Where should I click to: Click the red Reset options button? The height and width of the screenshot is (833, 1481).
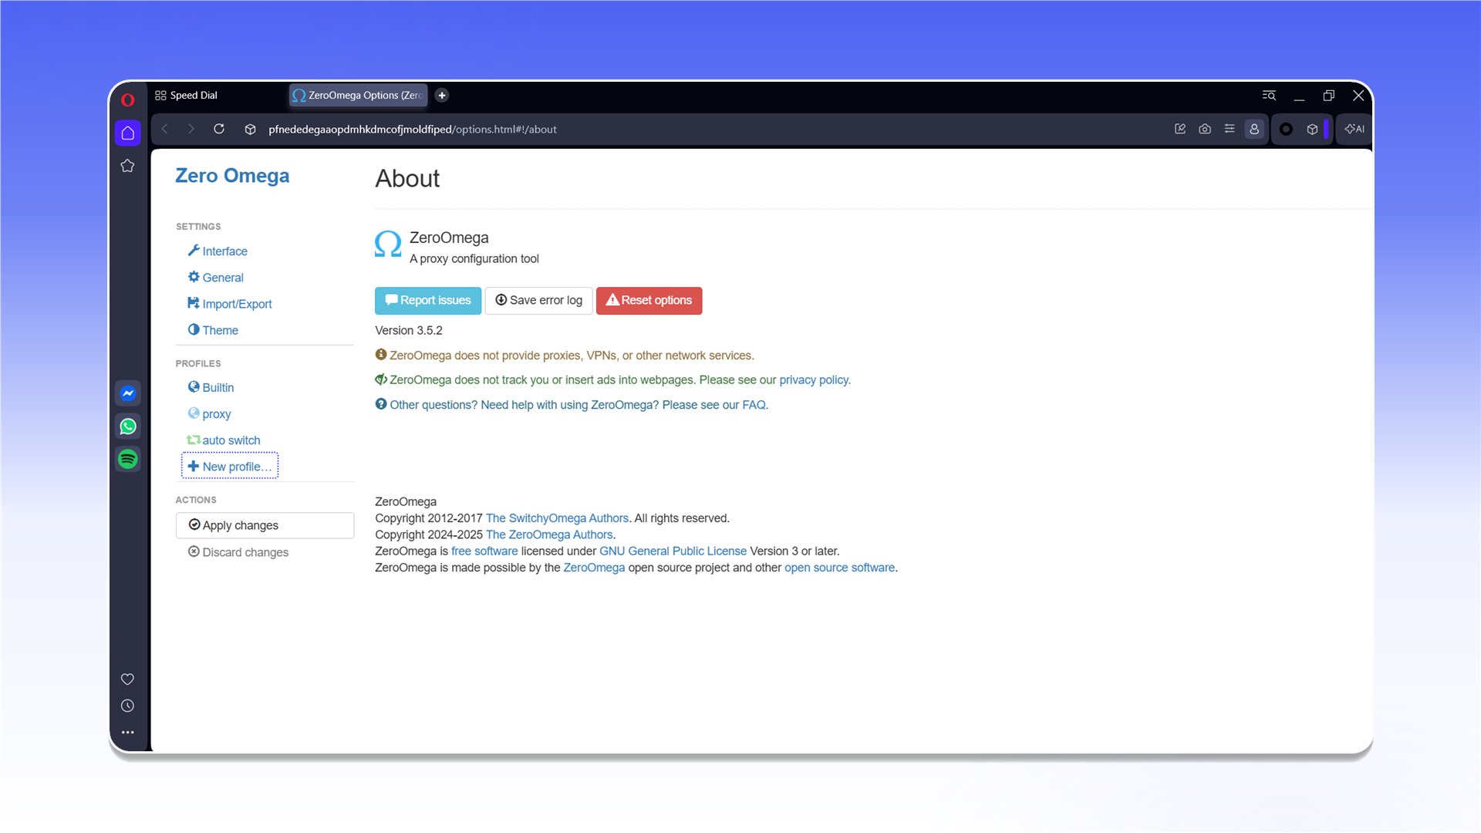click(649, 301)
